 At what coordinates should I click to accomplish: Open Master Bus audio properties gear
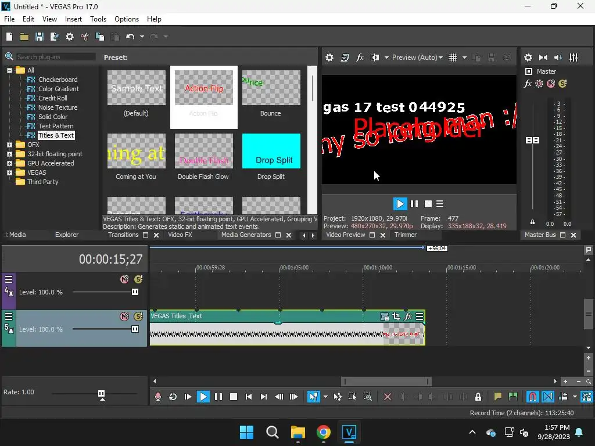(528, 57)
